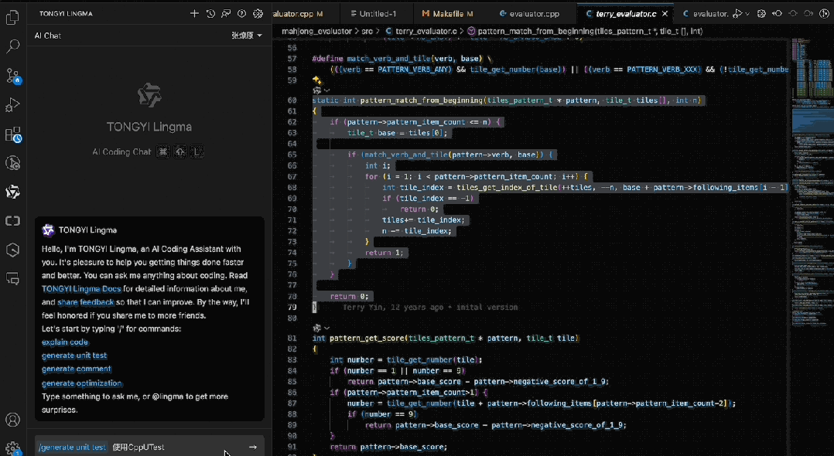Click line number 81 in the gutter
Viewport: 834px width, 456px height.
(x=292, y=338)
